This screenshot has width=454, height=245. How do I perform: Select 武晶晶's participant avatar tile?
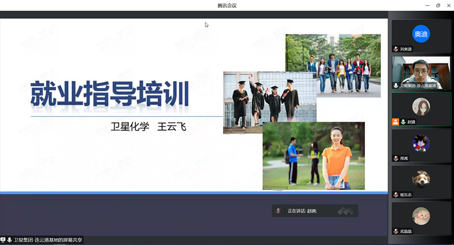(421, 215)
